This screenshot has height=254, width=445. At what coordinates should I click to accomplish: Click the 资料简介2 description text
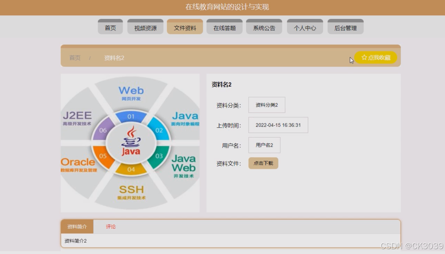point(75,241)
